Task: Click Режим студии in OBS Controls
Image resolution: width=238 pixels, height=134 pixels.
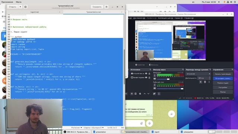Action: (223, 83)
